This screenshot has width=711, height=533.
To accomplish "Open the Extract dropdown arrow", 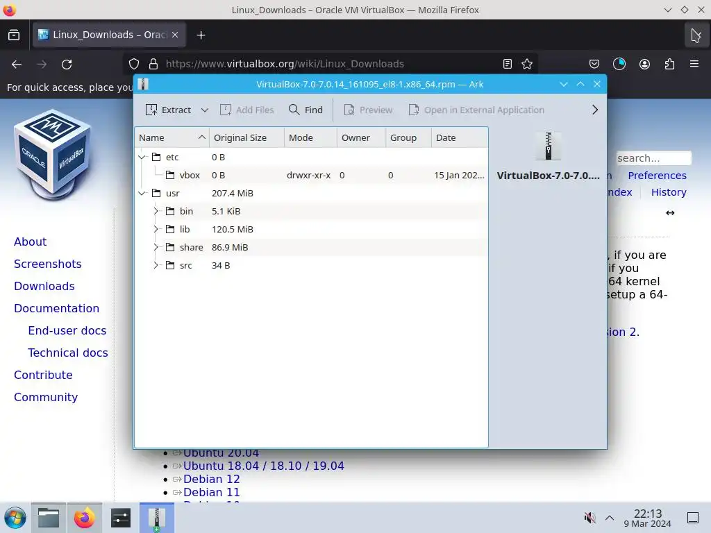I will [205, 110].
